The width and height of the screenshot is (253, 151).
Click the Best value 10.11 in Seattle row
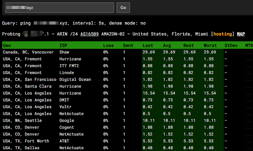pos(189,121)
